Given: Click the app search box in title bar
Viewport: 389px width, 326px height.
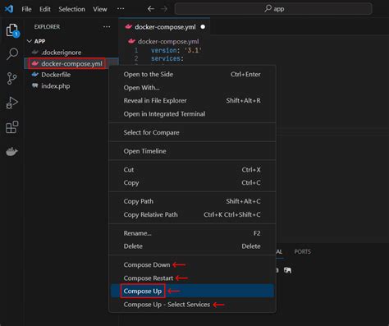Looking at the screenshot, I should tap(273, 9).
